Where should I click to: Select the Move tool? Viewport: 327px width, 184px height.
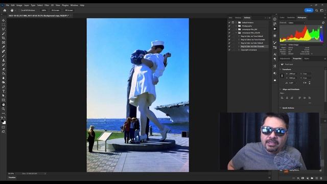coord(4,20)
